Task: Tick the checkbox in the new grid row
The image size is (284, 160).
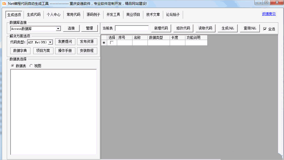Action: [x=112, y=43]
